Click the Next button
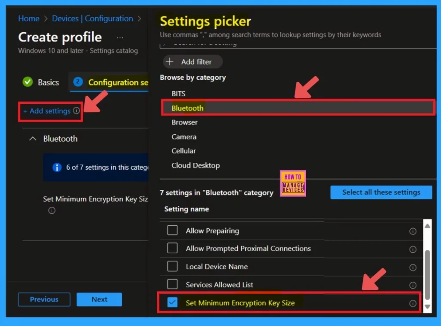The width and height of the screenshot is (441, 326). [99, 299]
